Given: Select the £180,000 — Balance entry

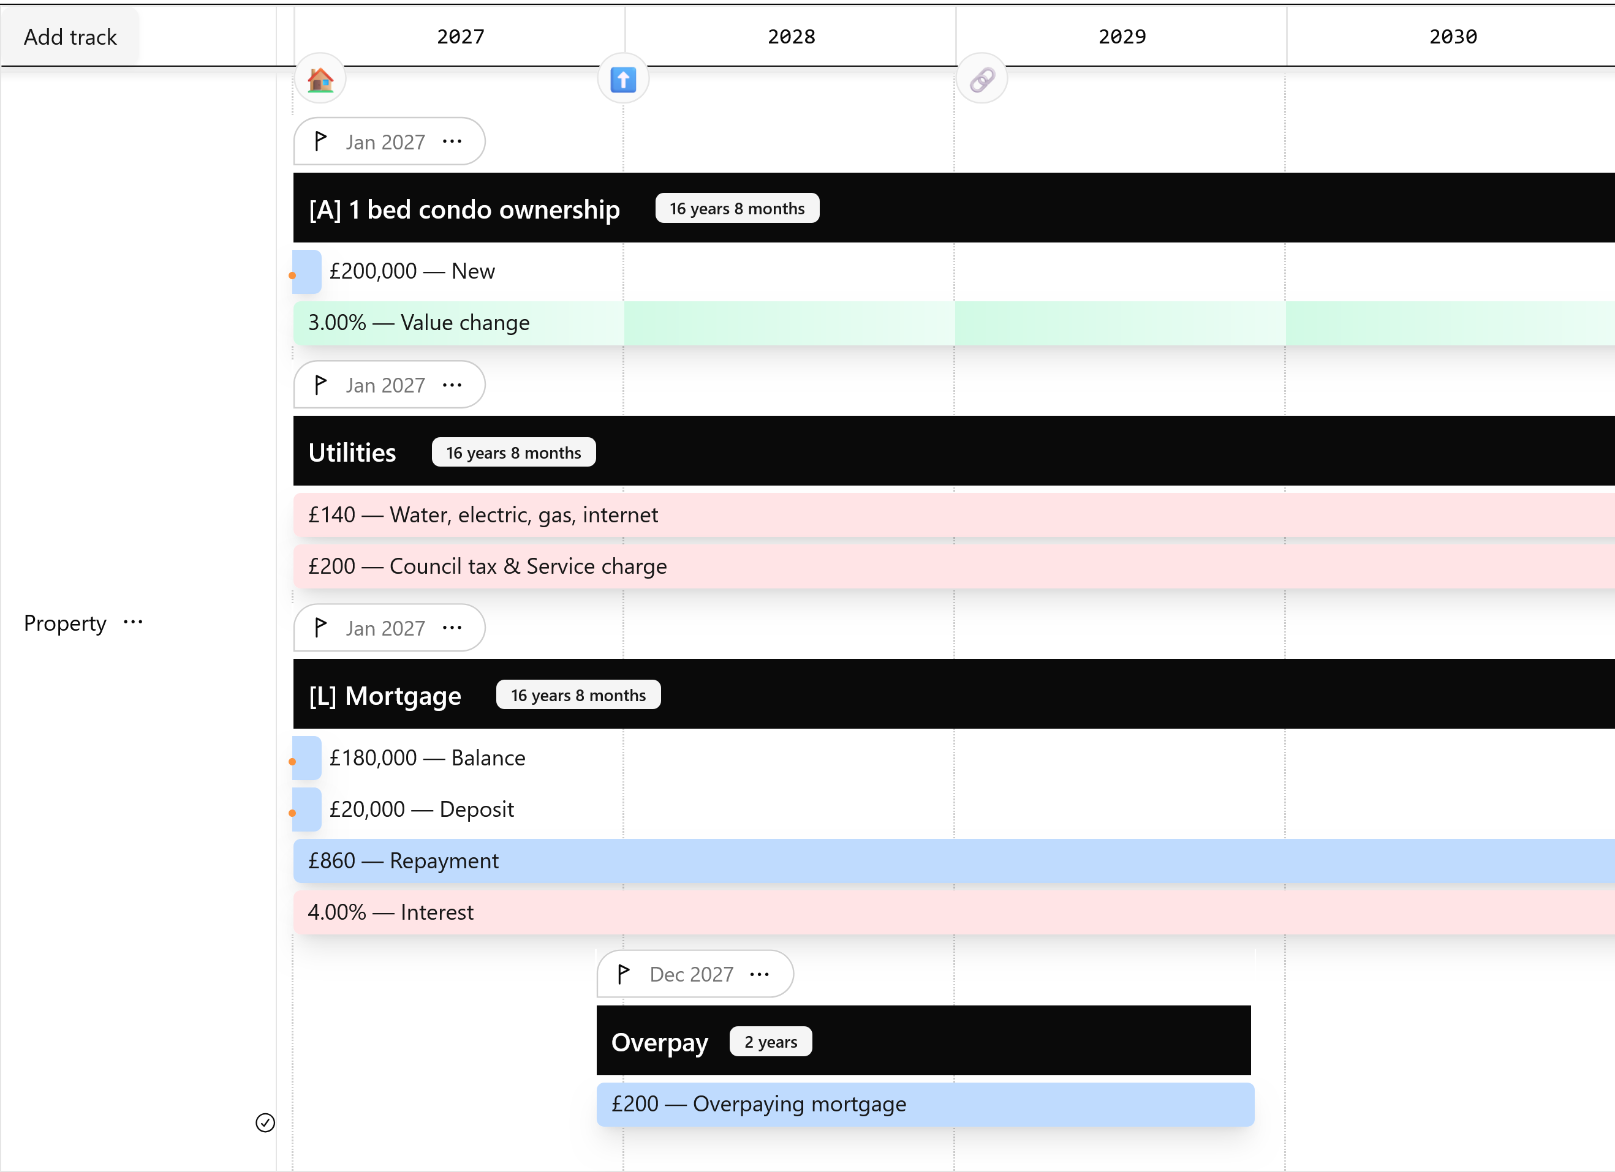Looking at the screenshot, I should pos(427,758).
